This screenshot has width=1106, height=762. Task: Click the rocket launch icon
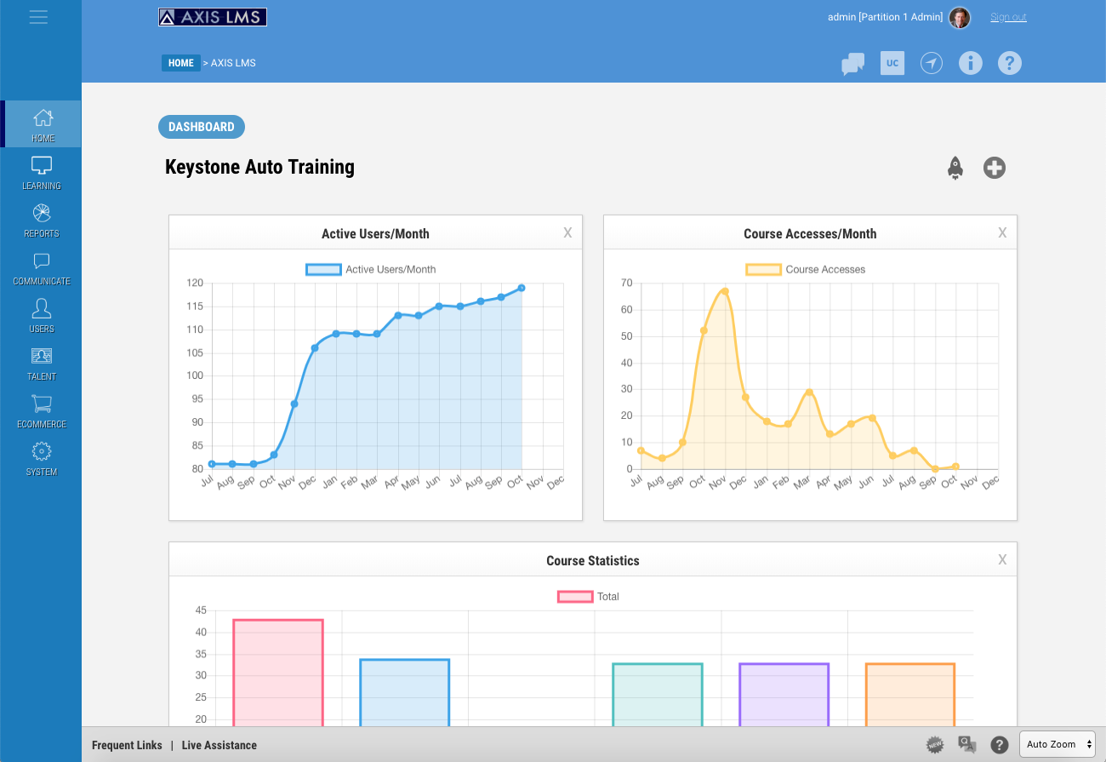coord(955,168)
